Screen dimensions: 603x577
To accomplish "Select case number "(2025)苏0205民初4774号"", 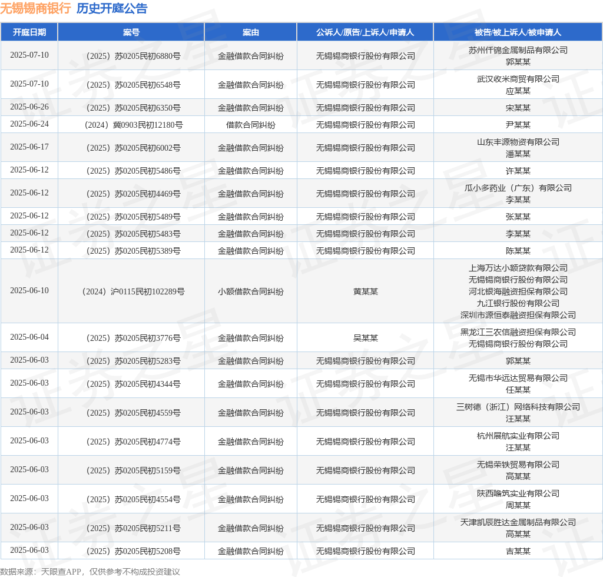I will (131, 442).
